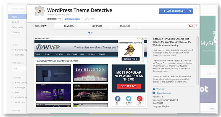Click the 'Version: 1.1' text
This screenshot has height=117, width=221.
tap(158, 97)
